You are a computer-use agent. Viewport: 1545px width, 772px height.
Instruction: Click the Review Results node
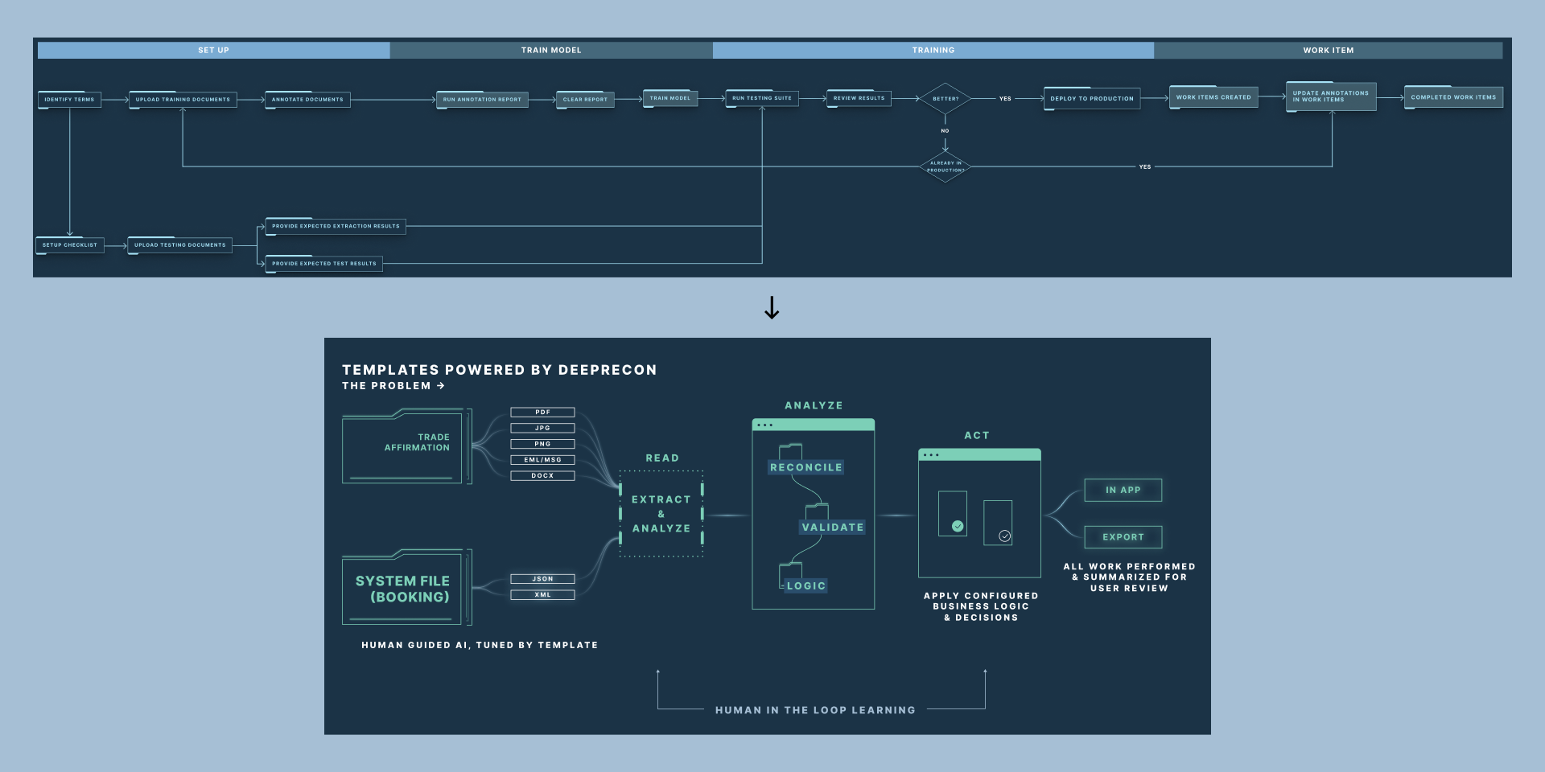coord(859,98)
